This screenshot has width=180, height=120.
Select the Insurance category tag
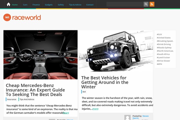click(12, 99)
